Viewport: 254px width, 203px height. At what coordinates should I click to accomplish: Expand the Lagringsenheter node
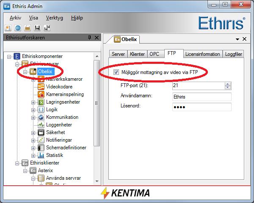click(x=33, y=102)
